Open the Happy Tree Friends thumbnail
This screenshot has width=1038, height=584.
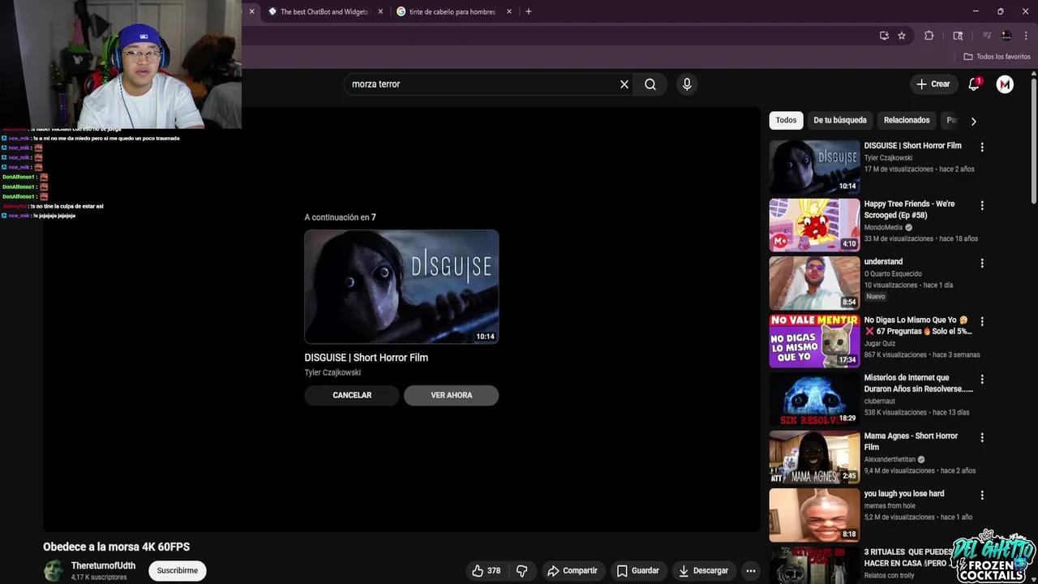814,225
